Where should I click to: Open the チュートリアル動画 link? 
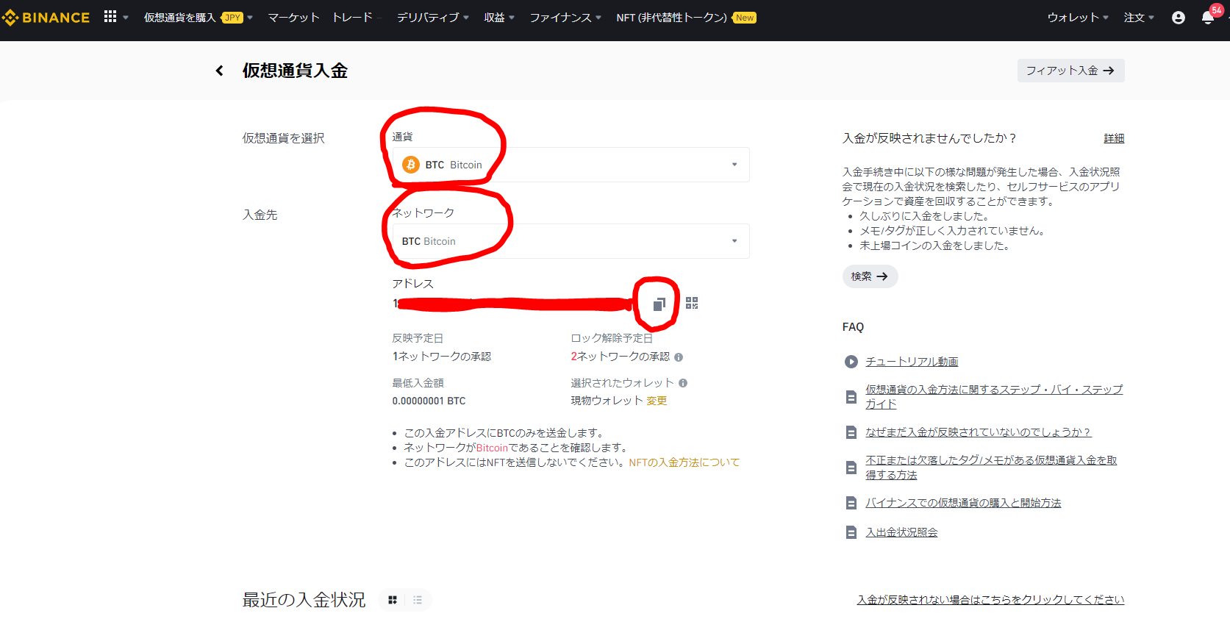point(912,362)
